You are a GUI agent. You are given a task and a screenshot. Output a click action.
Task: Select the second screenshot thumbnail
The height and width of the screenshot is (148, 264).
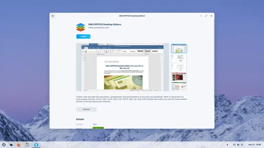click(179, 58)
